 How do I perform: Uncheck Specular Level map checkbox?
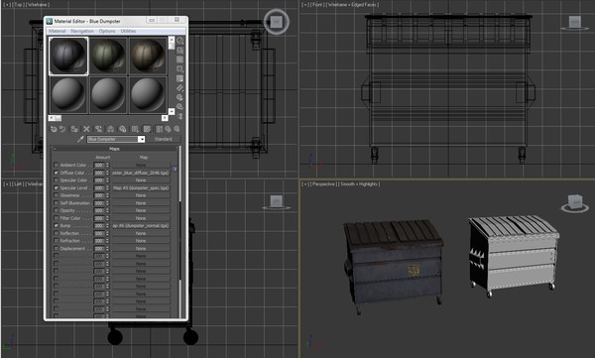(57, 187)
